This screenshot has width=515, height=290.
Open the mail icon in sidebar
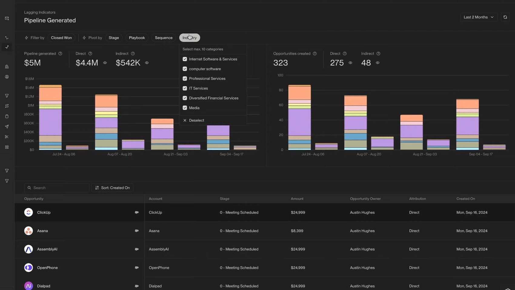pyautogui.click(x=7, y=18)
